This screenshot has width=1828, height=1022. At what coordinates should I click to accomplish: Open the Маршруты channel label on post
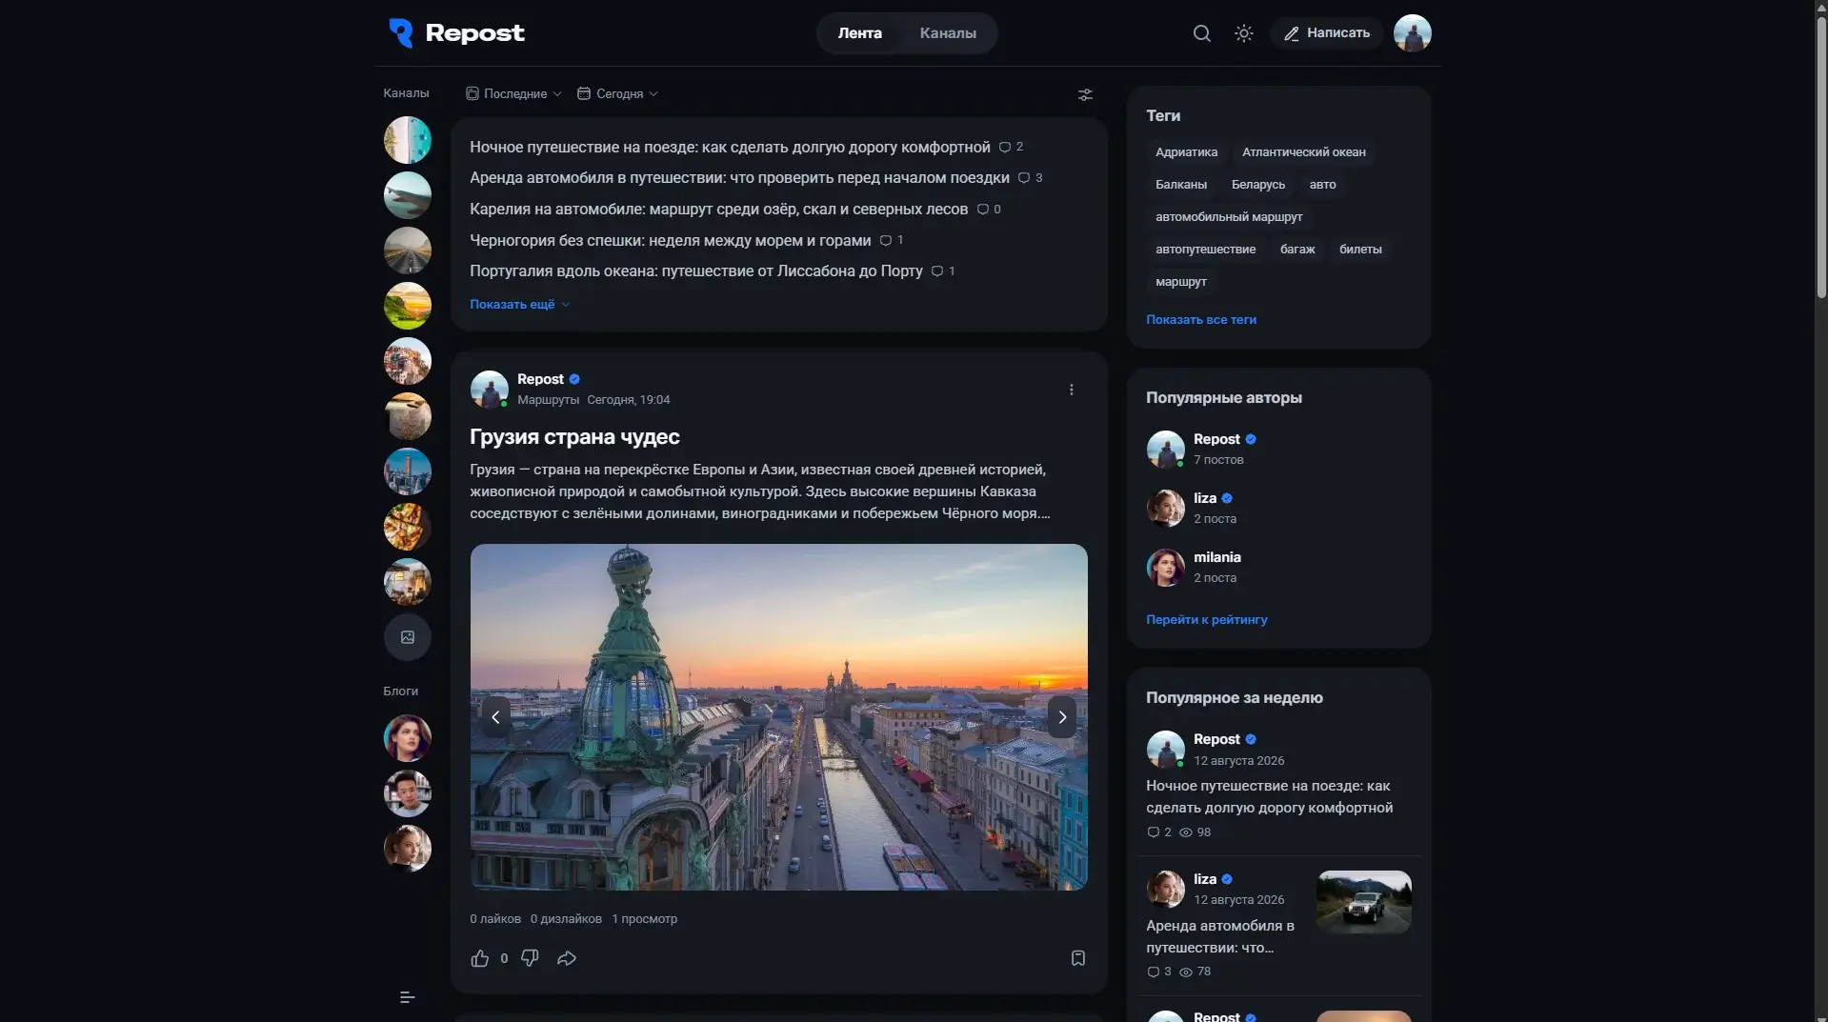click(548, 400)
